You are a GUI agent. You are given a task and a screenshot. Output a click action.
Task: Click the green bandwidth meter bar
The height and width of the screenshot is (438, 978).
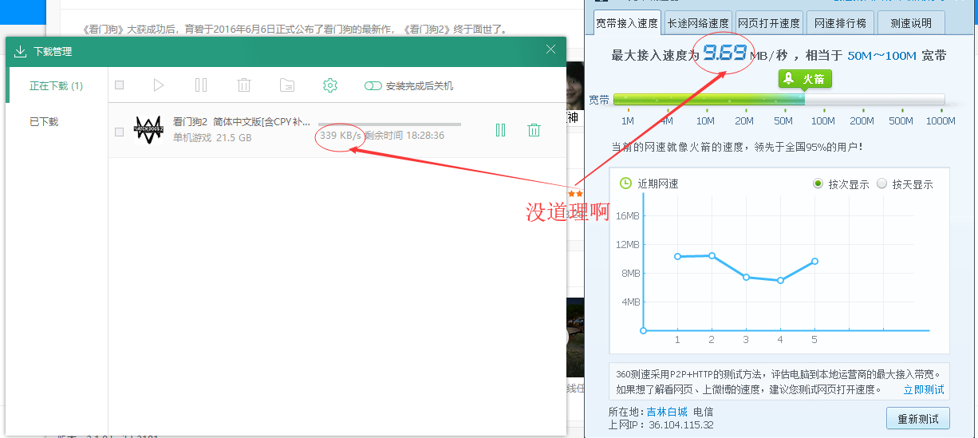[709, 100]
